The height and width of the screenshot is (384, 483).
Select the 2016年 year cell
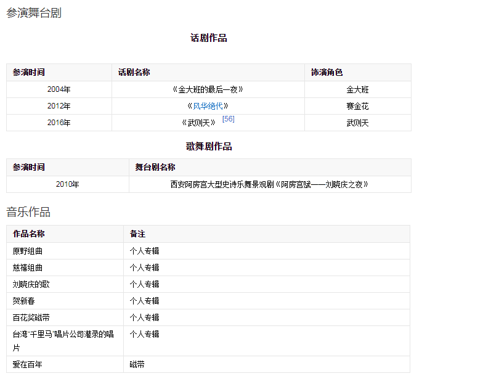tap(59, 123)
